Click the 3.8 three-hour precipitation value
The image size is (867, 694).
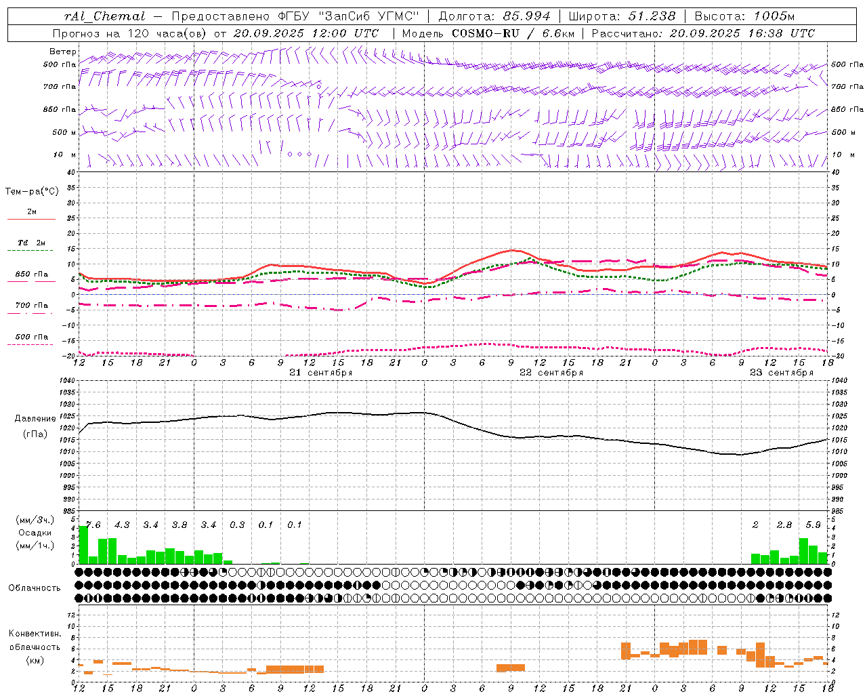click(179, 525)
